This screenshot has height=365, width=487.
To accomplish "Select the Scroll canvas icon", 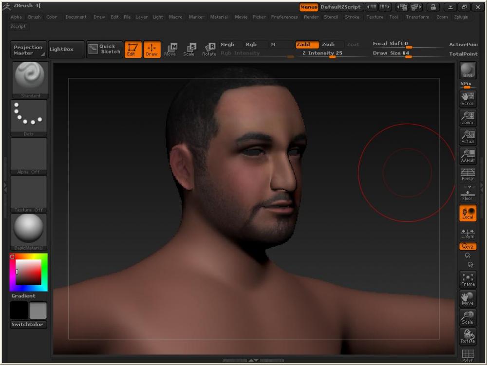I will point(468,98).
